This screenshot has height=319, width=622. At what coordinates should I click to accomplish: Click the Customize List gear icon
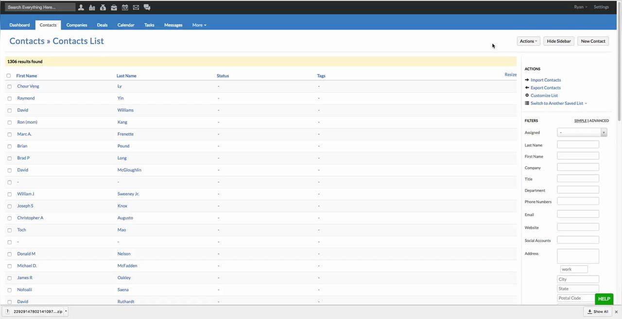[x=527, y=95]
